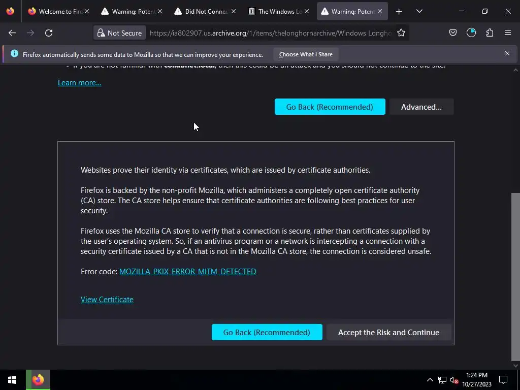Image resolution: width=520 pixels, height=390 pixels.
Task: Click the Not Secure lock indicator
Action: [x=119, y=33]
